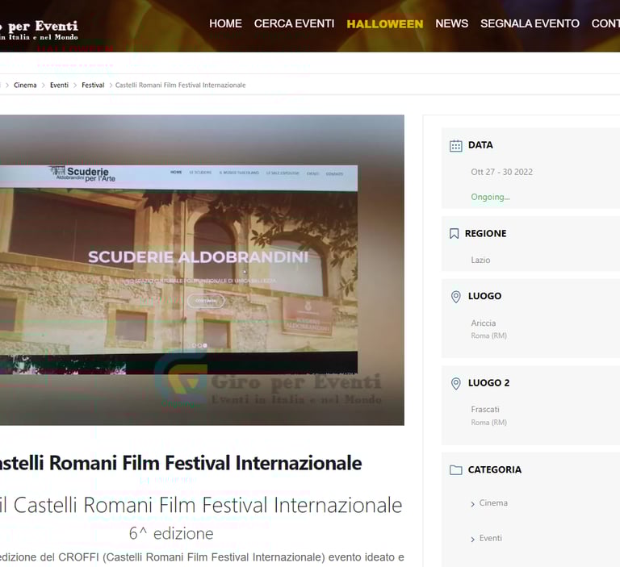
Task: Click breadcrumb text Castelli Romani Film Festival Internazionale
Action: 180,85
